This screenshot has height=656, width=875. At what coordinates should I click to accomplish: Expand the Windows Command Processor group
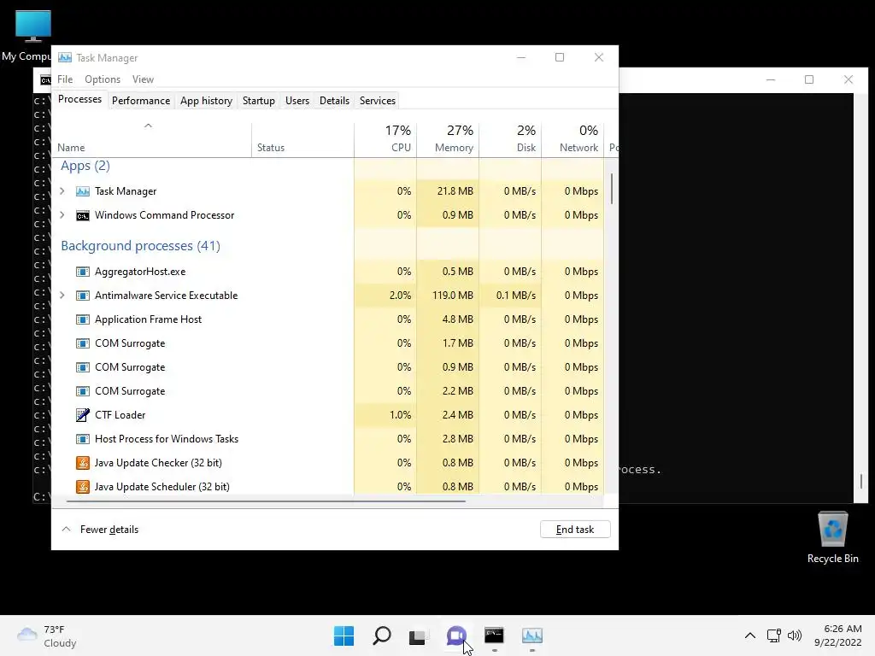pos(62,215)
